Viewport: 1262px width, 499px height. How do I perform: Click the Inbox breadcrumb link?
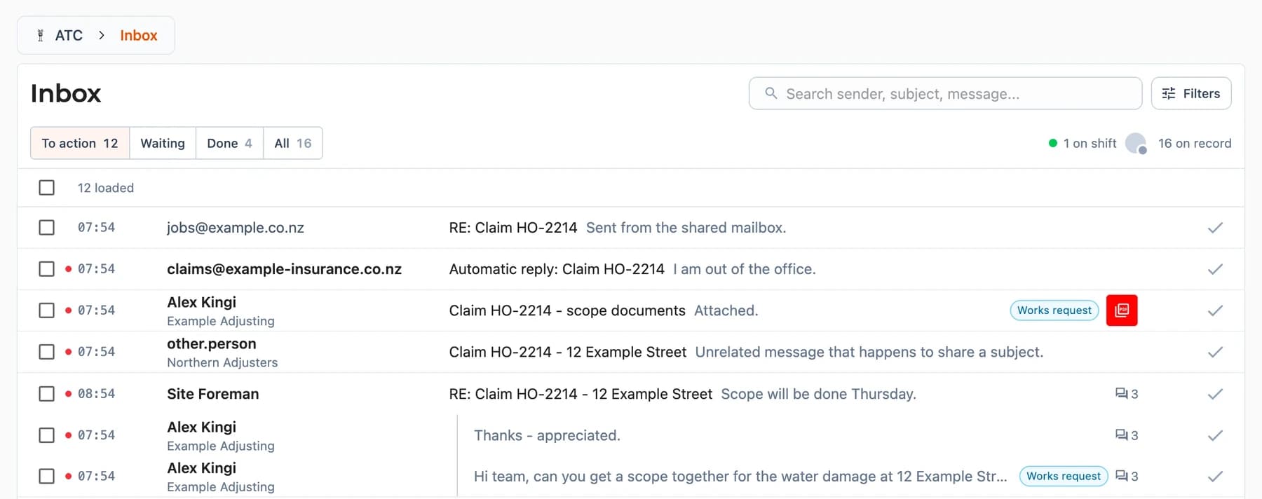point(139,35)
